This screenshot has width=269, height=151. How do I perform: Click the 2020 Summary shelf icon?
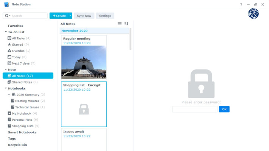pos(14,94)
